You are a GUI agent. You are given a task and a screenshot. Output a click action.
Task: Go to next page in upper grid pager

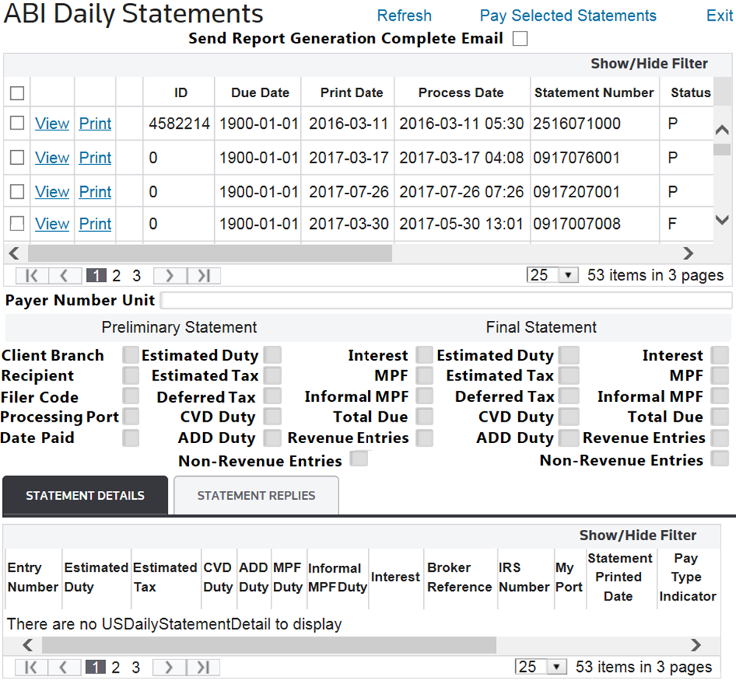point(169,276)
